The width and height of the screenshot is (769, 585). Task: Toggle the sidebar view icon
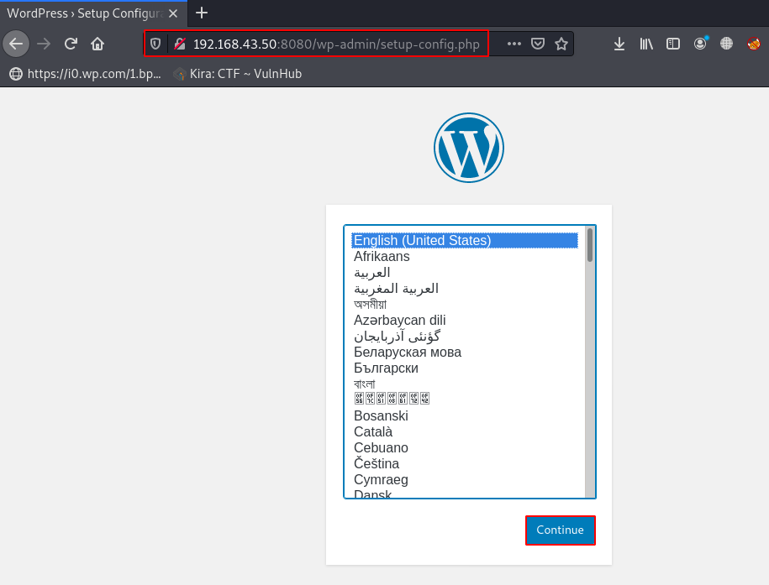[673, 44]
